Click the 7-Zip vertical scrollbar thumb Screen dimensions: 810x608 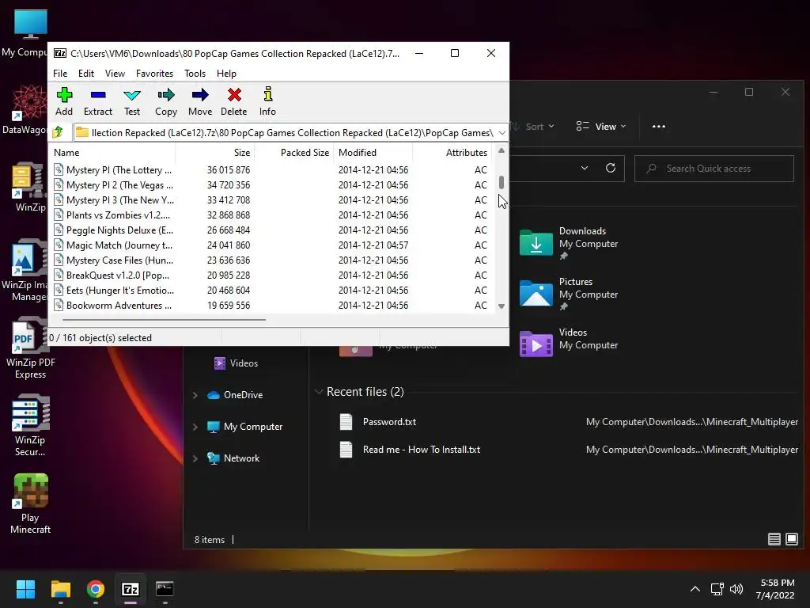coord(501,182)
